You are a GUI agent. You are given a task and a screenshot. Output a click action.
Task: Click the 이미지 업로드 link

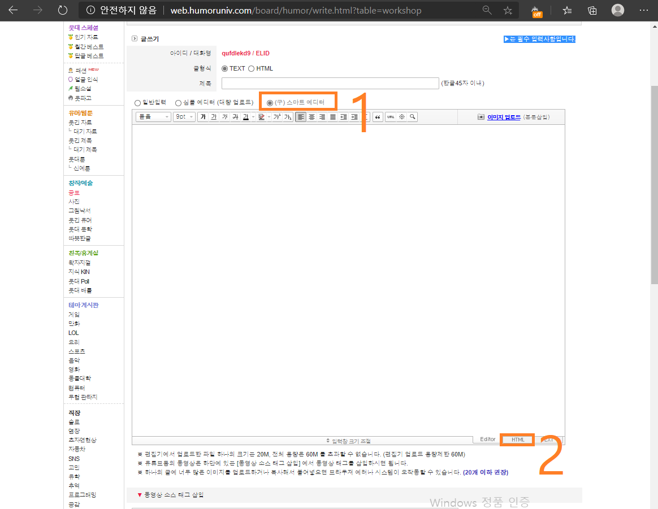[503, 117]
